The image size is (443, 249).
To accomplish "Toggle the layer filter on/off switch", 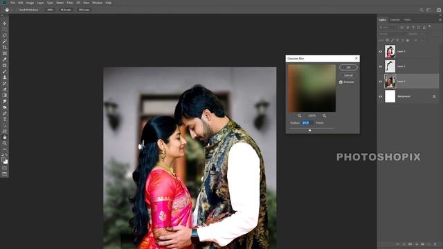I will coord(429,26).
